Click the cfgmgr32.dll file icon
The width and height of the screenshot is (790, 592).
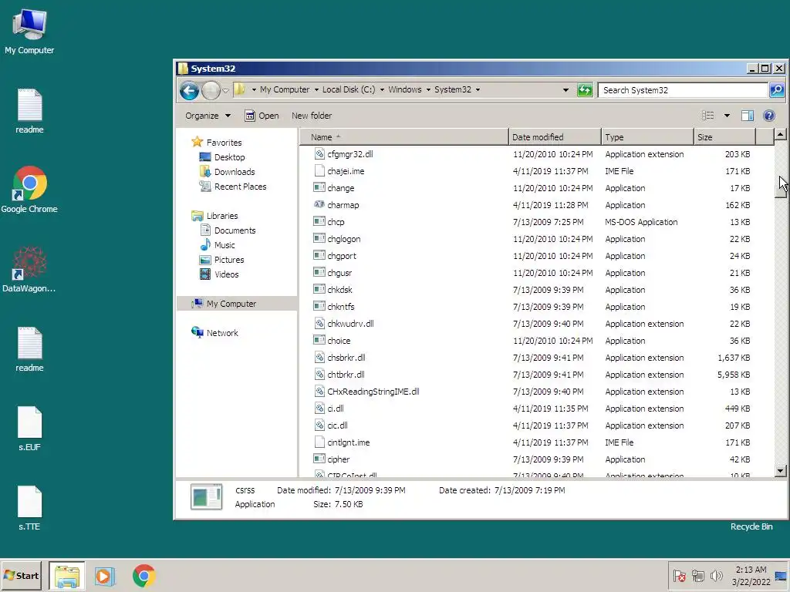point(319,154)
